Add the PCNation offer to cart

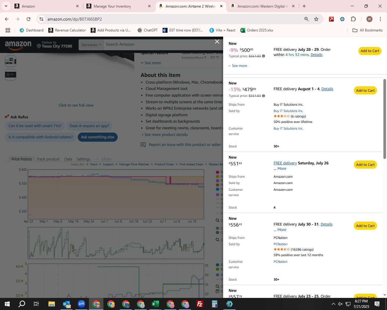point(365,226)
